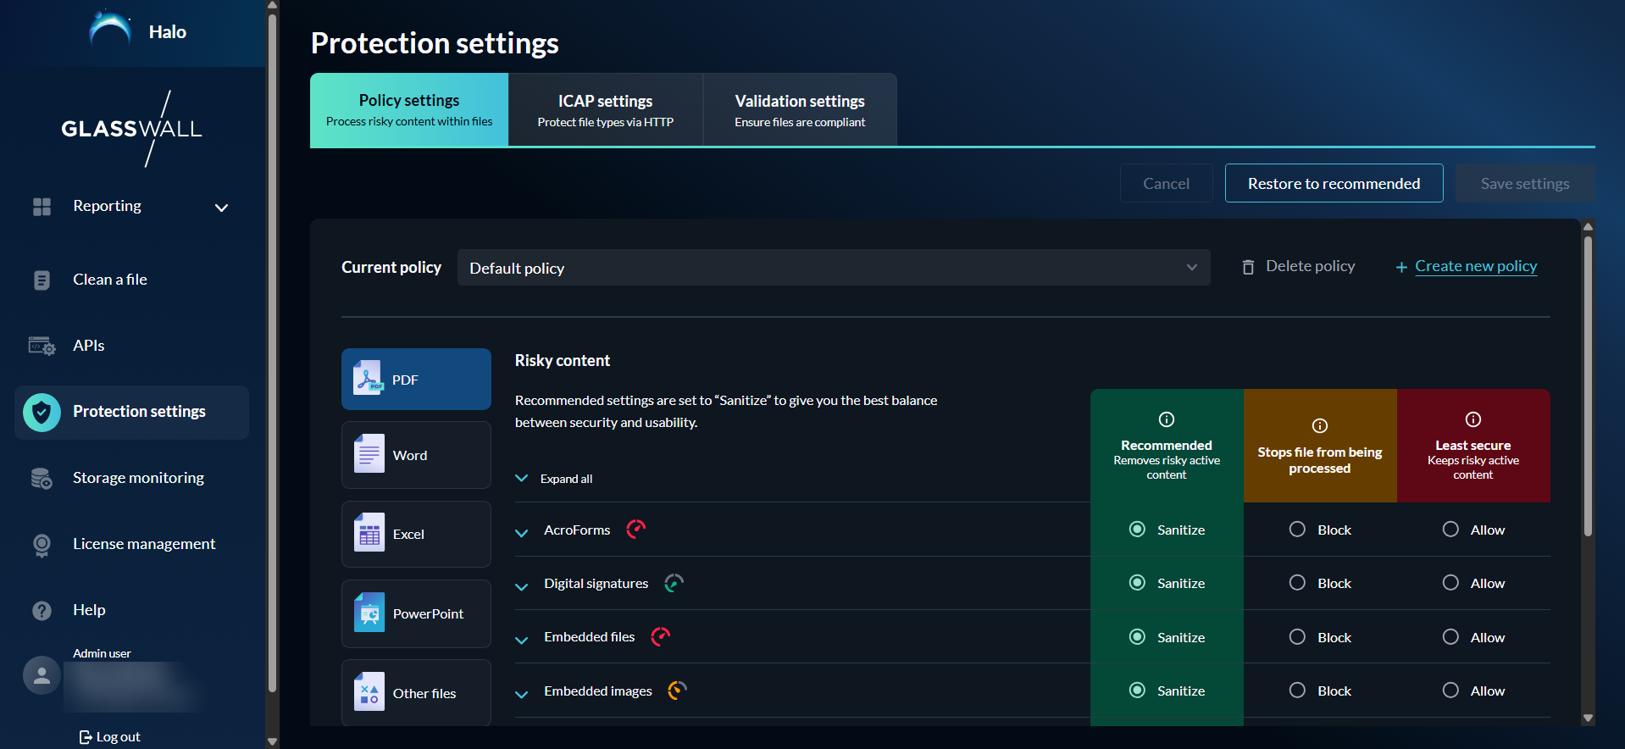Image resolution: width=1625 pixels, height=749 pixels.
Task: Select the Other files icon
Action: pyautogui.click(x=369, y=693)
